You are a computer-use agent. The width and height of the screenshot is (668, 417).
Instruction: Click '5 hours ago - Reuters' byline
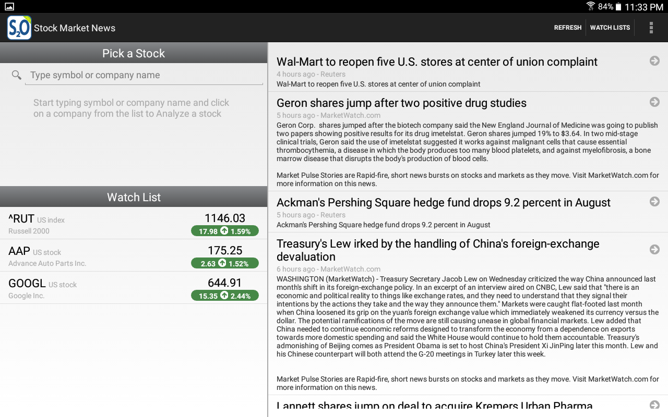click(311, 215)
